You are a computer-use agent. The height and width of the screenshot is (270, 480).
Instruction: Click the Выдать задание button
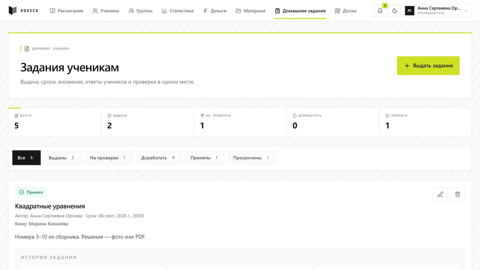coord(428,66)
